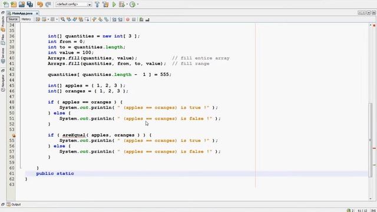Click Find Selection magnifier icon

point(62,19)
